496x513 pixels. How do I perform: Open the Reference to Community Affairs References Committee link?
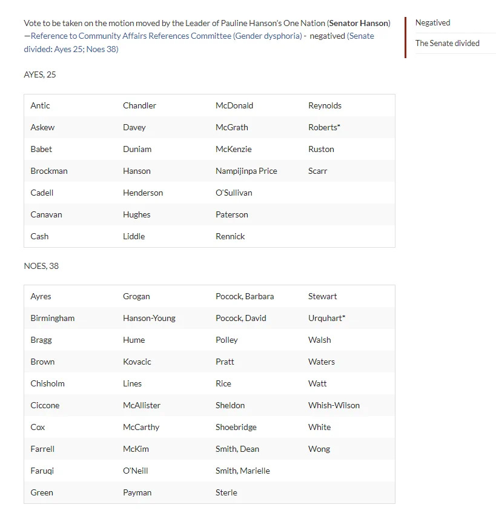pyautogui.click(x=166, y=36)
